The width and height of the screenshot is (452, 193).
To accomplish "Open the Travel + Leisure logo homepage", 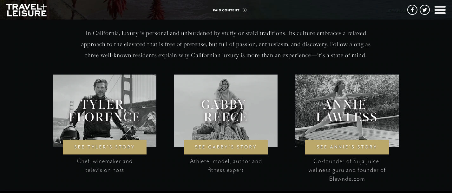I will [x=26, y=10].
